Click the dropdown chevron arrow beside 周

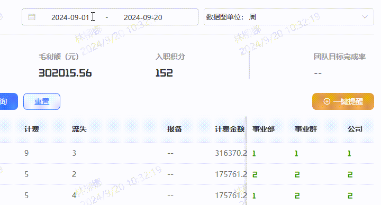click(x=365, y=17)
